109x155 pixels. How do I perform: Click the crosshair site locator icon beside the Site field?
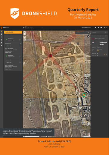(24, 28)
